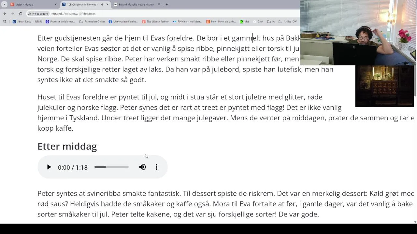This screenshot has height=234, width=417.
Task: Mute the audio player volume
Action: (x=142, y=167)
